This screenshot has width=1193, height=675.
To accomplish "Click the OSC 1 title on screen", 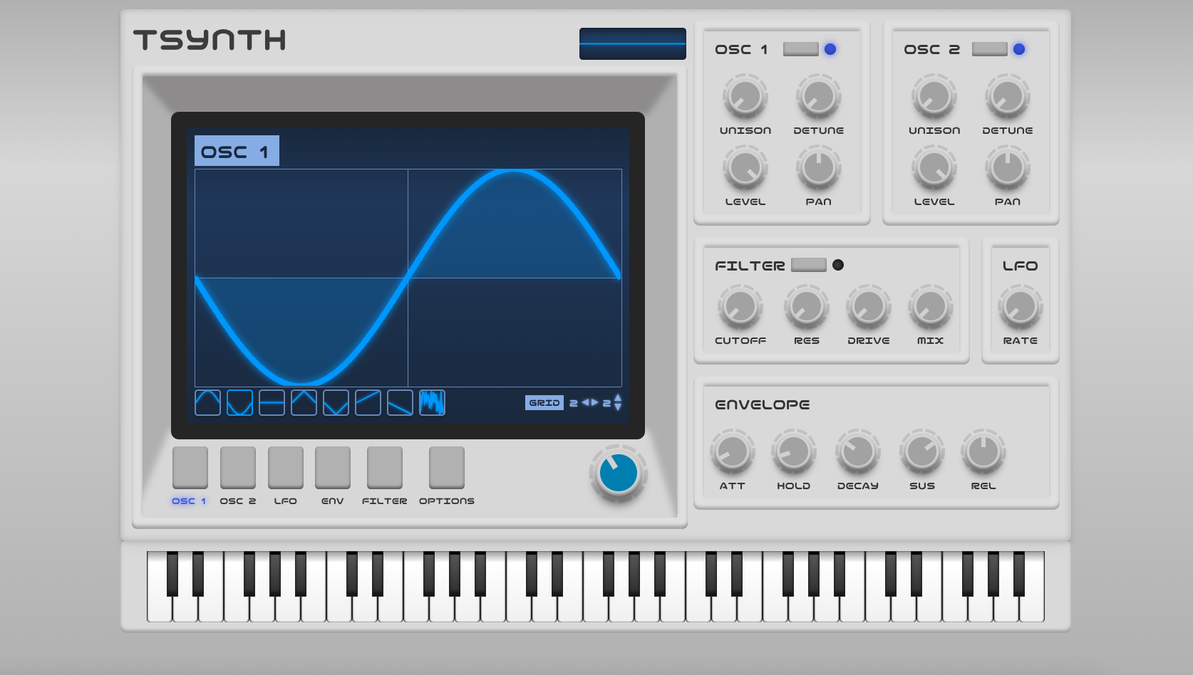I will click(237, 151).
